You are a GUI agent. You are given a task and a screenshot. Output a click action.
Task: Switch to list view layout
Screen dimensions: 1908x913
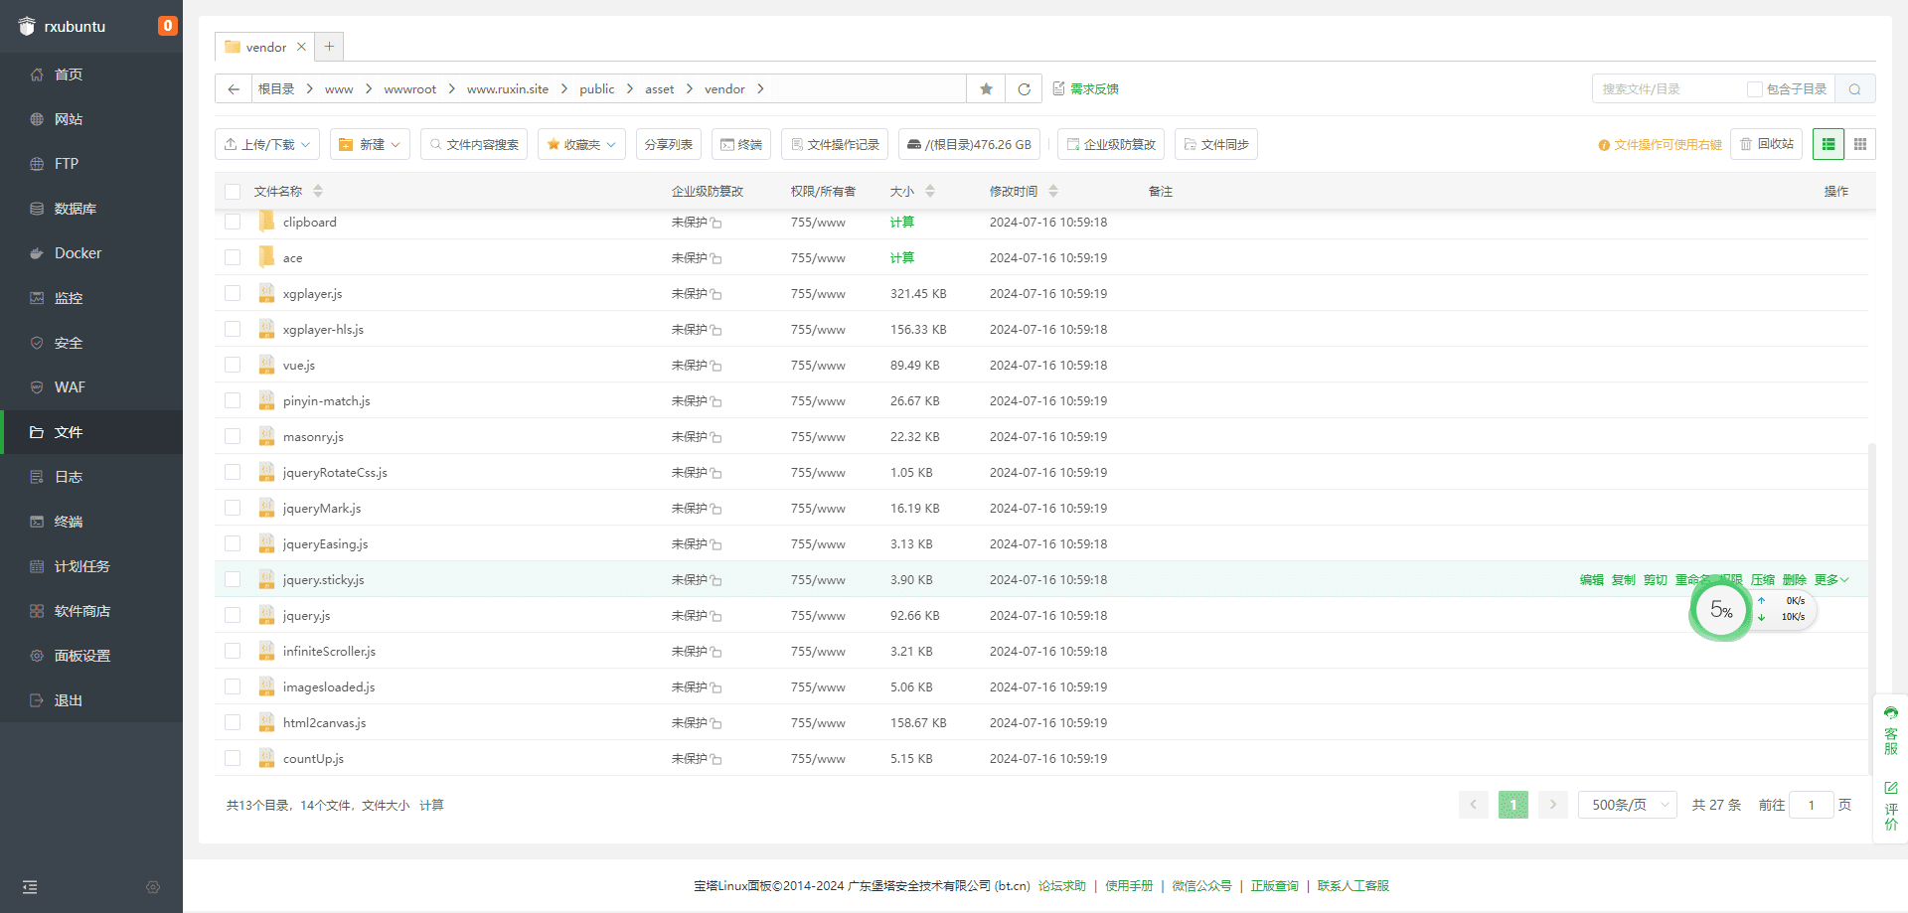pyautogui.click(x=1828, y=144)
